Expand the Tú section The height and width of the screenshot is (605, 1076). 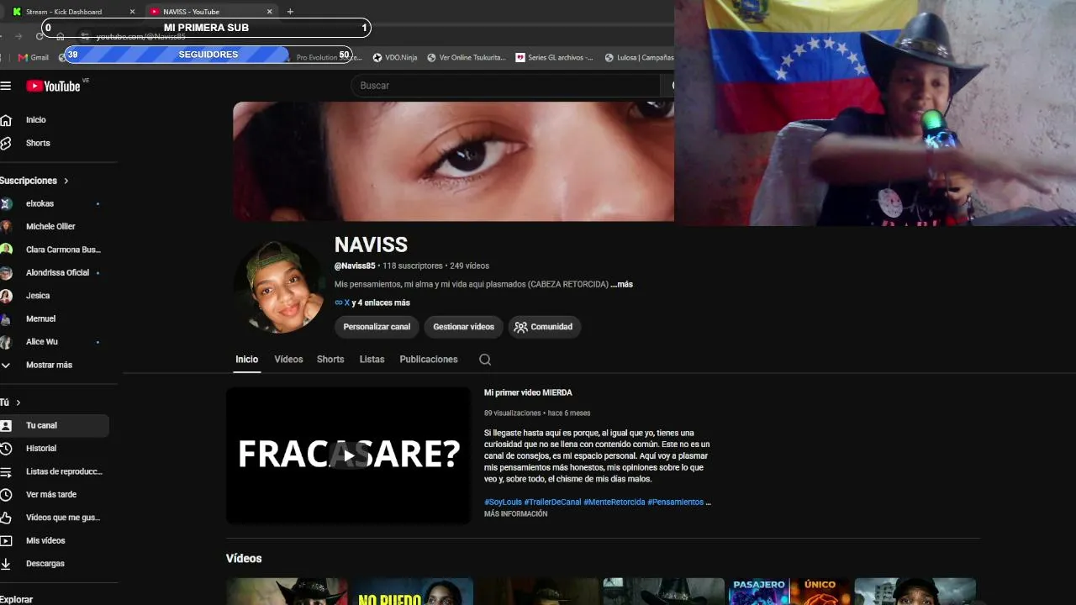coord(11,402)
